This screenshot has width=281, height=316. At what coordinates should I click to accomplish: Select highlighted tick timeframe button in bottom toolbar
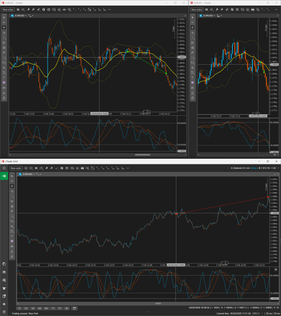pyautogui.click(x=92, y=168)
